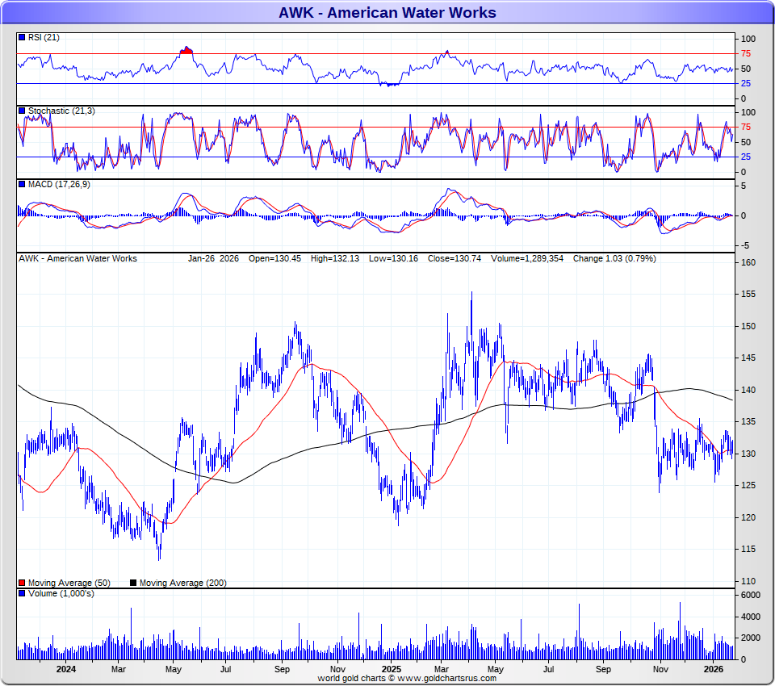Click the red 75 label on RSI axis
Viewport: 775px width, 686px height.
[x=745, y=53]
